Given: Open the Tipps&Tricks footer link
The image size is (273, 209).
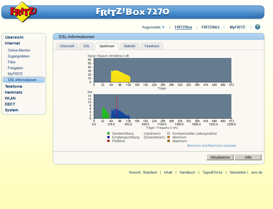Looking at the screenshot, I should [212, 173].
